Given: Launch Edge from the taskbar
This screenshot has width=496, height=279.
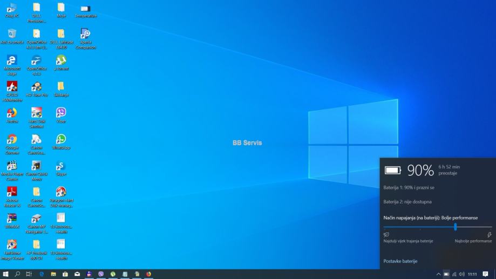Looking at the screenshot, I should [x=42, y=274].
